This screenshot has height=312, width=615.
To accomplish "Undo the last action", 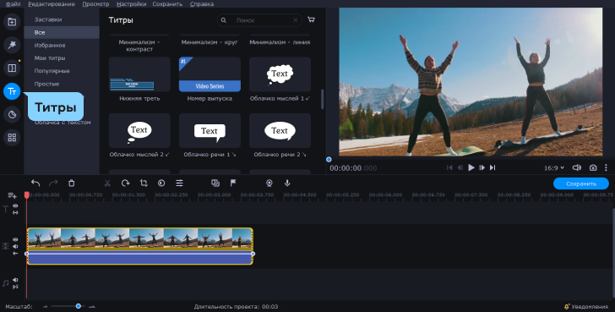I will click(x=35, y=183).
